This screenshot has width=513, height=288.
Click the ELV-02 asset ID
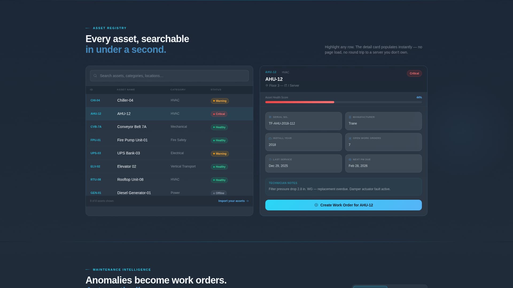(x=95, y=166)
